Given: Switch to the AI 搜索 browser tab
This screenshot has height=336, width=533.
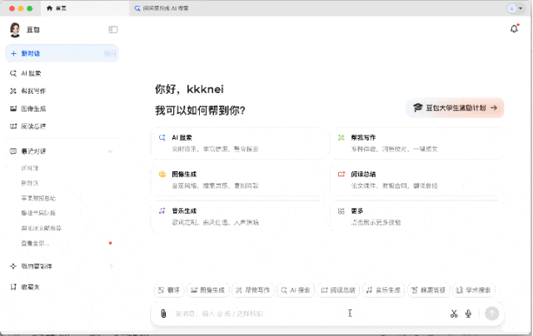Looking at the screenshot, I should [x=162, y=8].
